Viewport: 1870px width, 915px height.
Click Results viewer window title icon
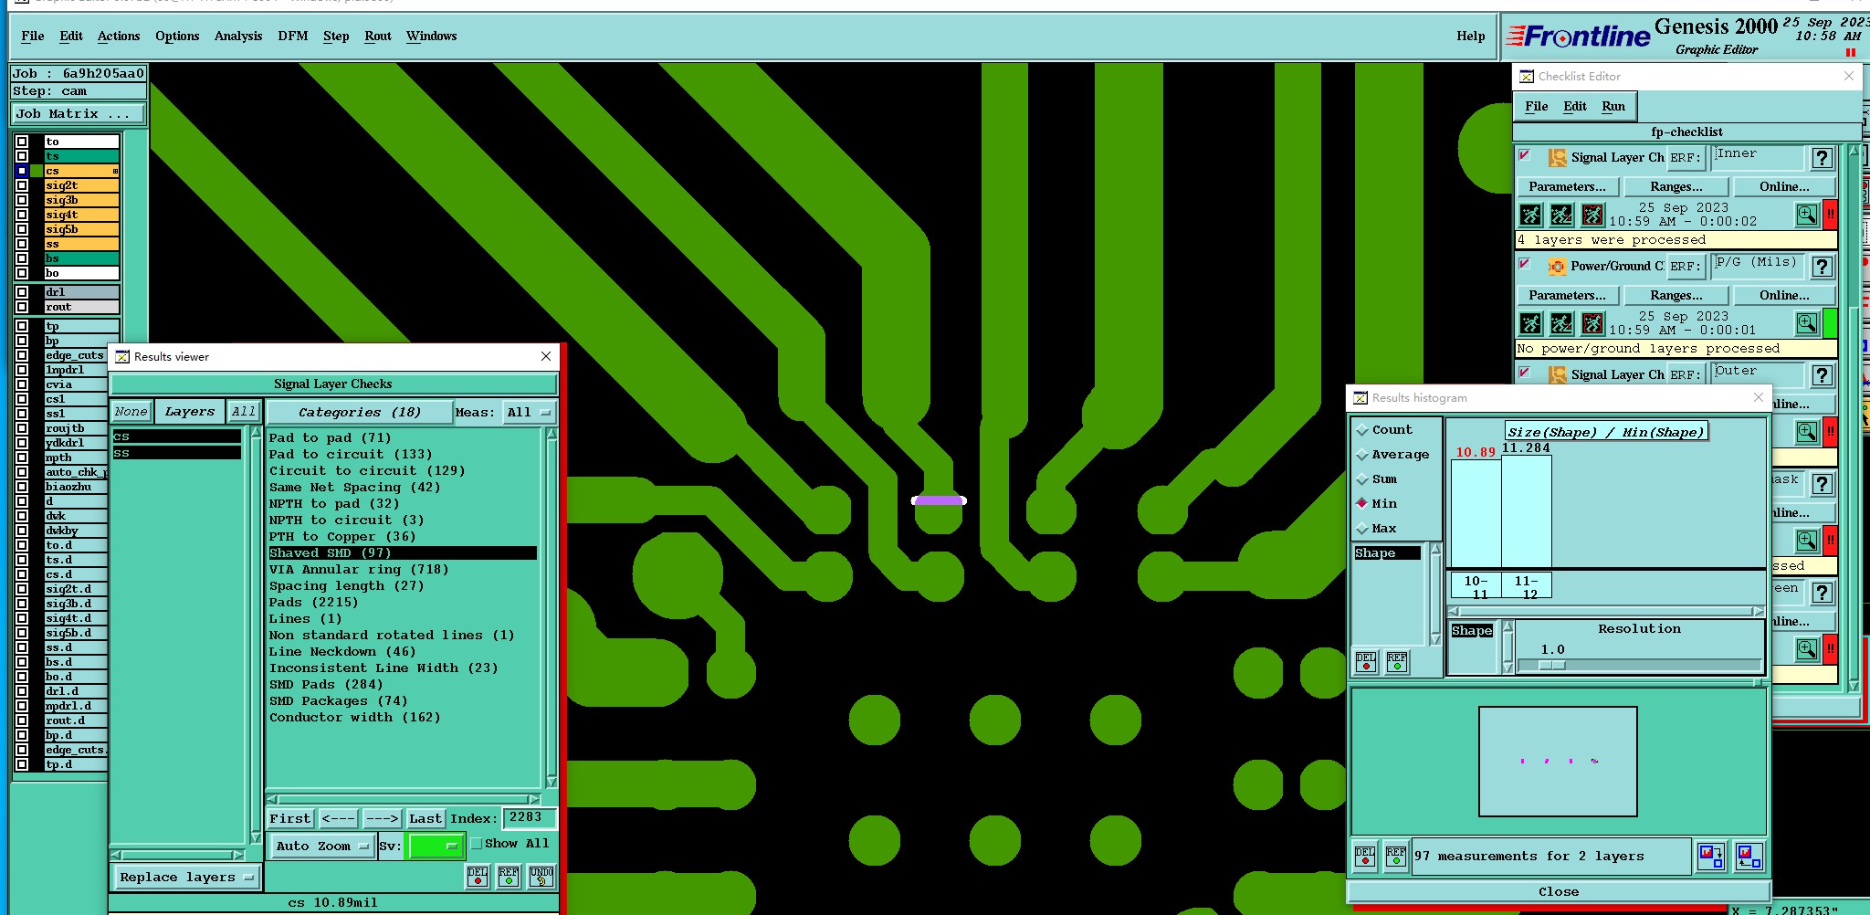[122, 357]
